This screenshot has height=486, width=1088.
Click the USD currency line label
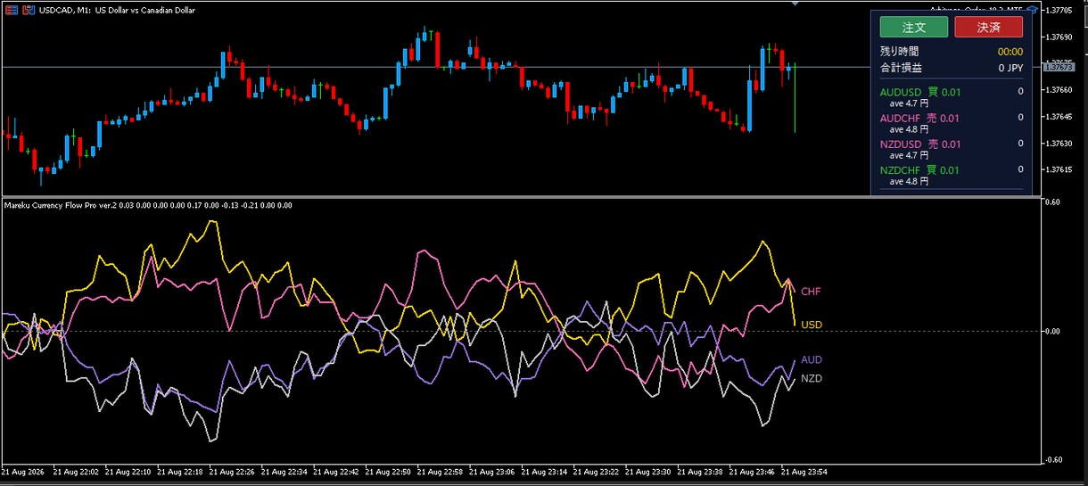[812, 325]
